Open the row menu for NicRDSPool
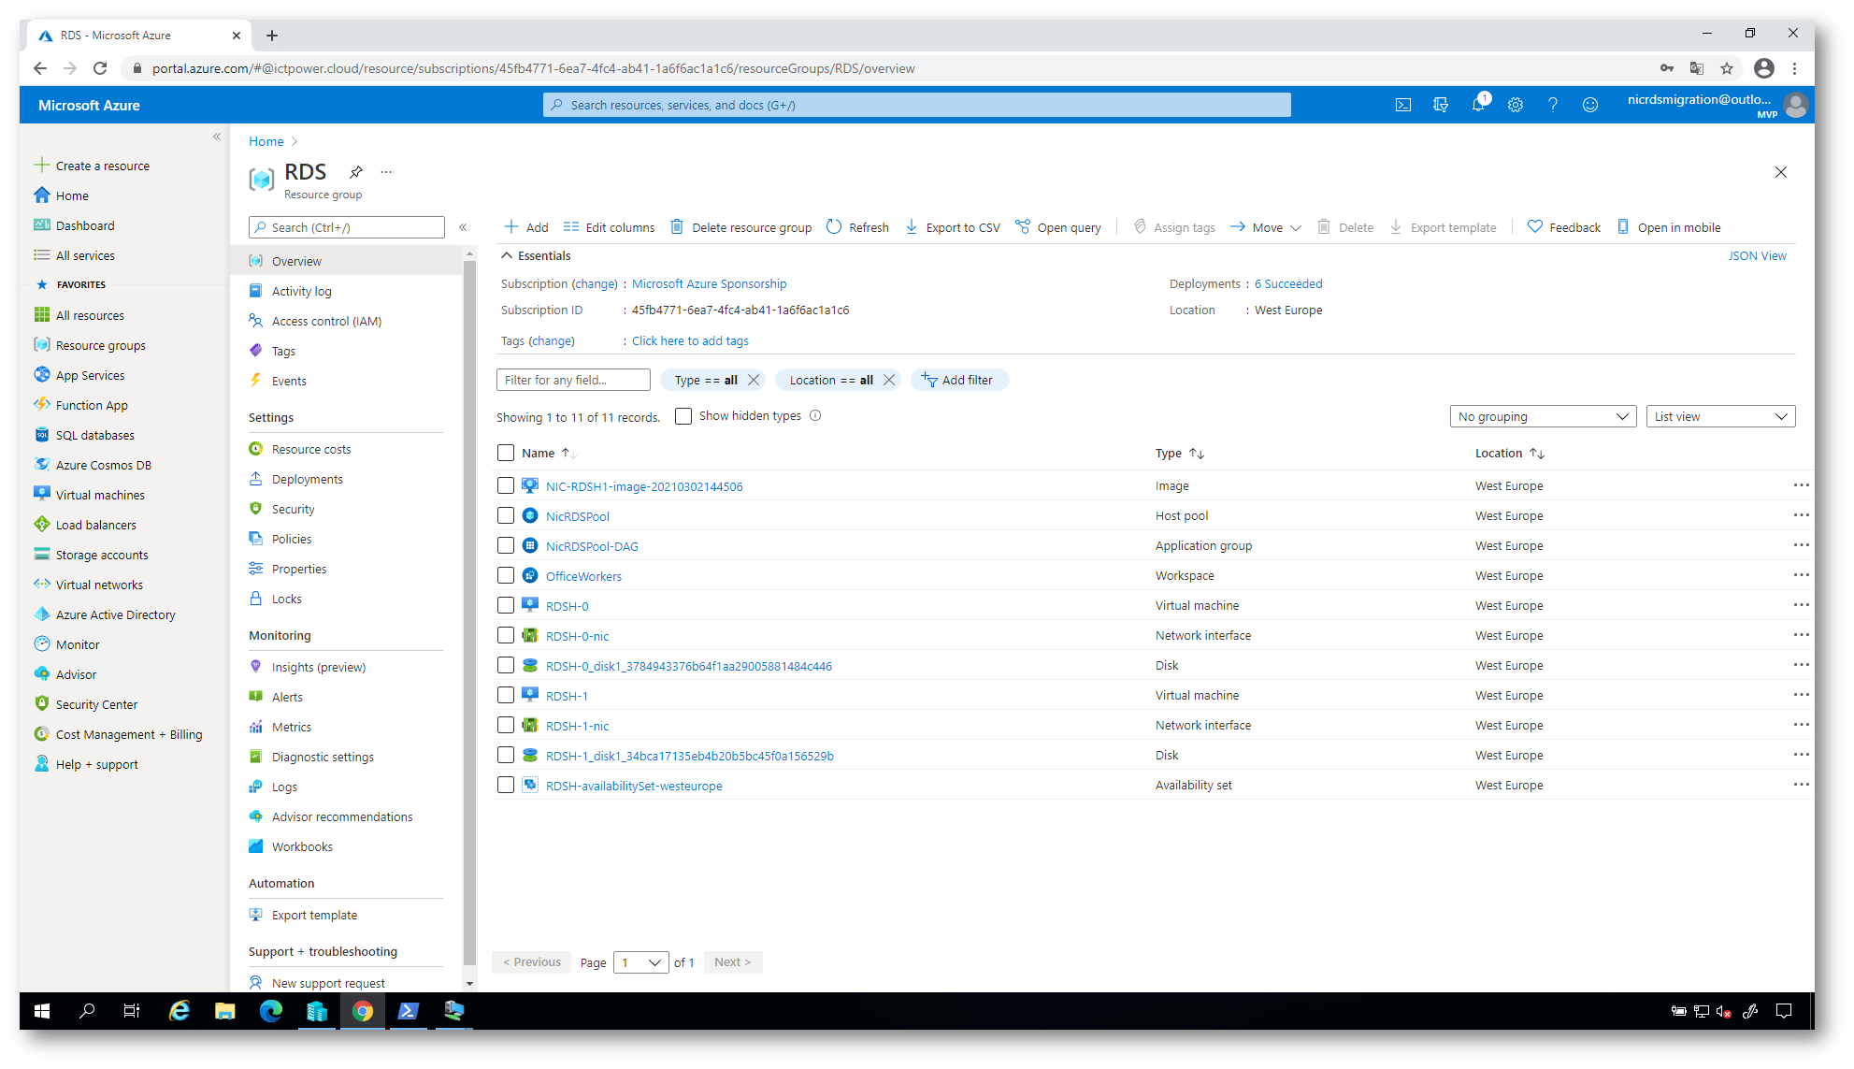Image resolution: width=1854 pixels, height=1069 pixels. pyautogui.click(x=1802, y=515)
